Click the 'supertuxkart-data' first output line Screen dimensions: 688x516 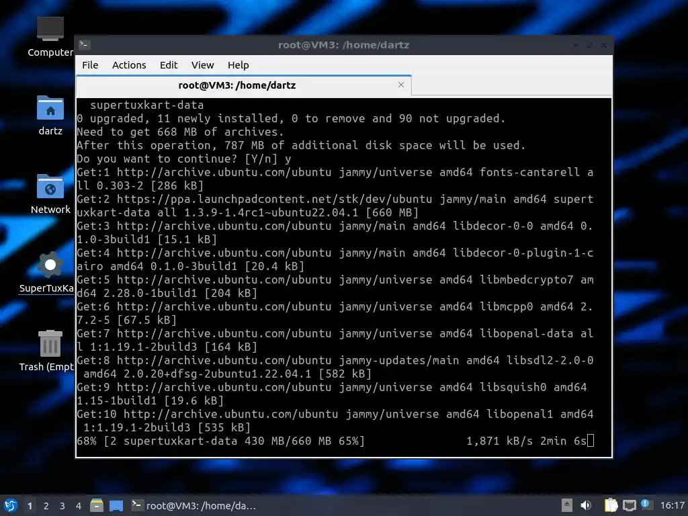pyautogui.click(x=146, y=105)
